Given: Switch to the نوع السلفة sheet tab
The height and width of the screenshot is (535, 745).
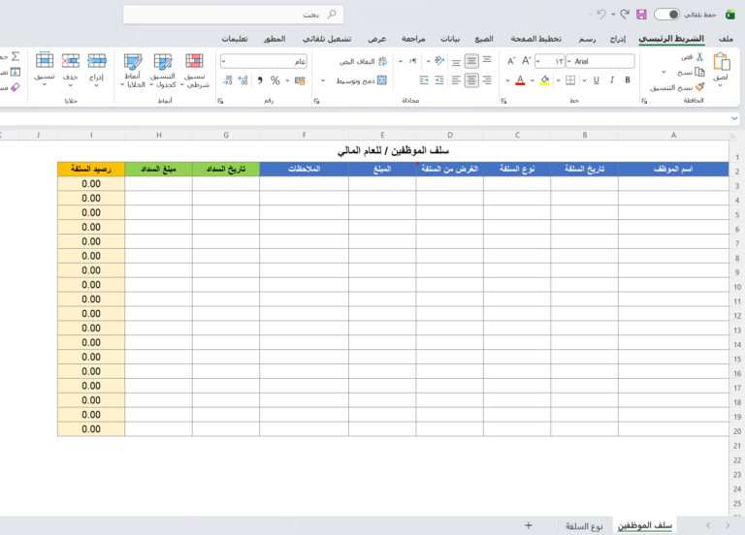Looking at the screenshot, I should click(x=585, y=525).
